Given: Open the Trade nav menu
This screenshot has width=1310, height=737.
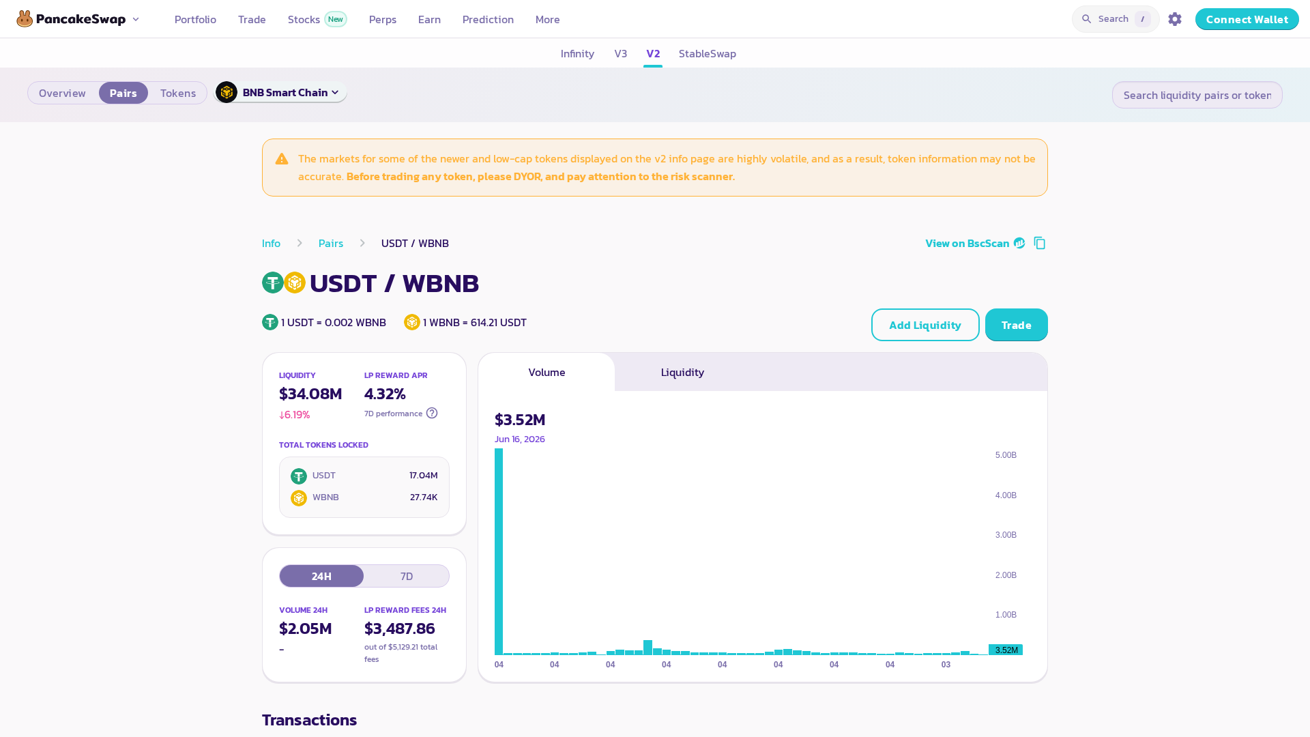Looking at the screenshot, I should pos(252,19).
